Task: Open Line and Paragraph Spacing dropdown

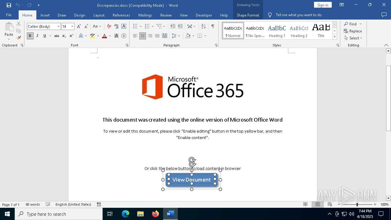Action: pyautogui.click(x=176, y=36)
